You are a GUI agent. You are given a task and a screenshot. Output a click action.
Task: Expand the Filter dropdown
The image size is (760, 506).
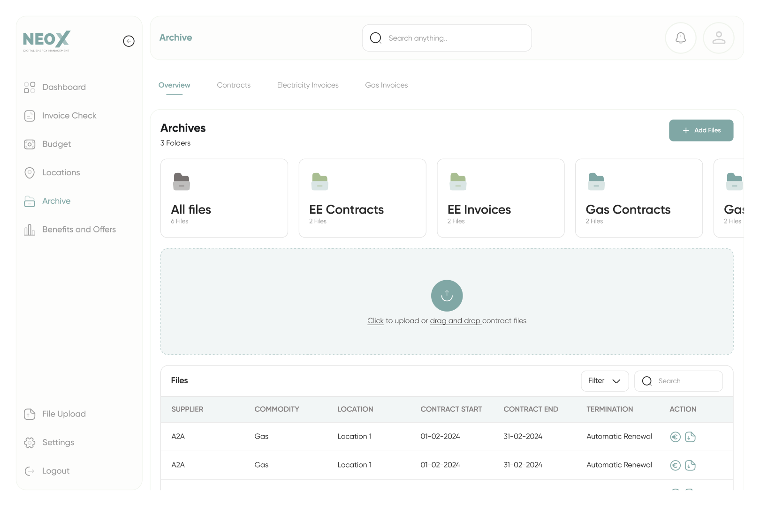point(604,381)
